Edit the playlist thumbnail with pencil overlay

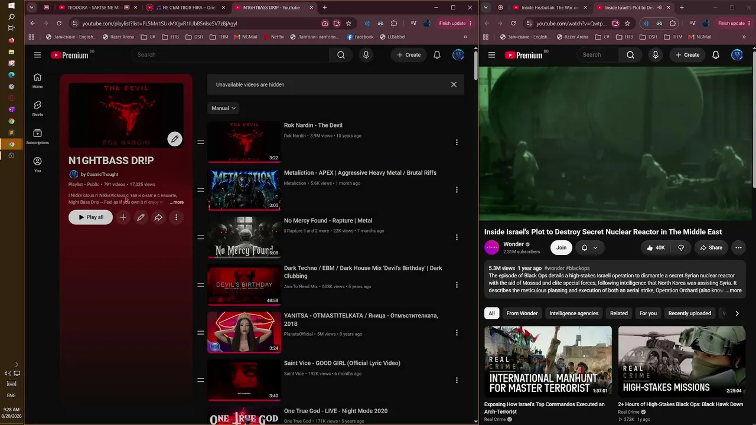[x=174, y=139]
